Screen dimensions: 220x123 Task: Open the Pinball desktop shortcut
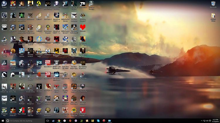(x=4, y=4)
